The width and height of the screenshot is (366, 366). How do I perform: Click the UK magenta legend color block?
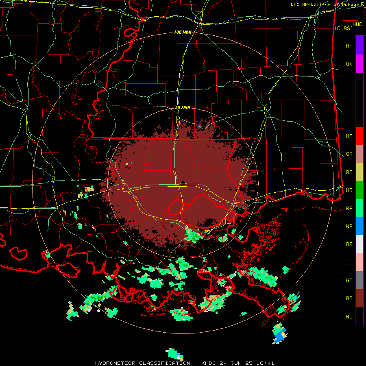pos(359,64)
